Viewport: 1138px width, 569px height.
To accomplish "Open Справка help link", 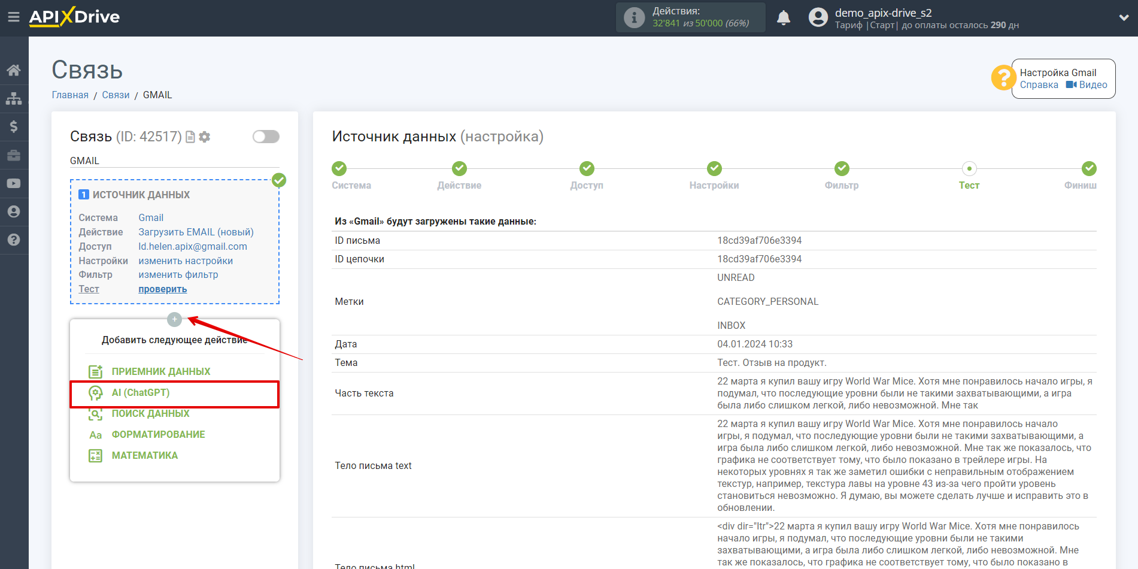I will (x=1039, y=85).
